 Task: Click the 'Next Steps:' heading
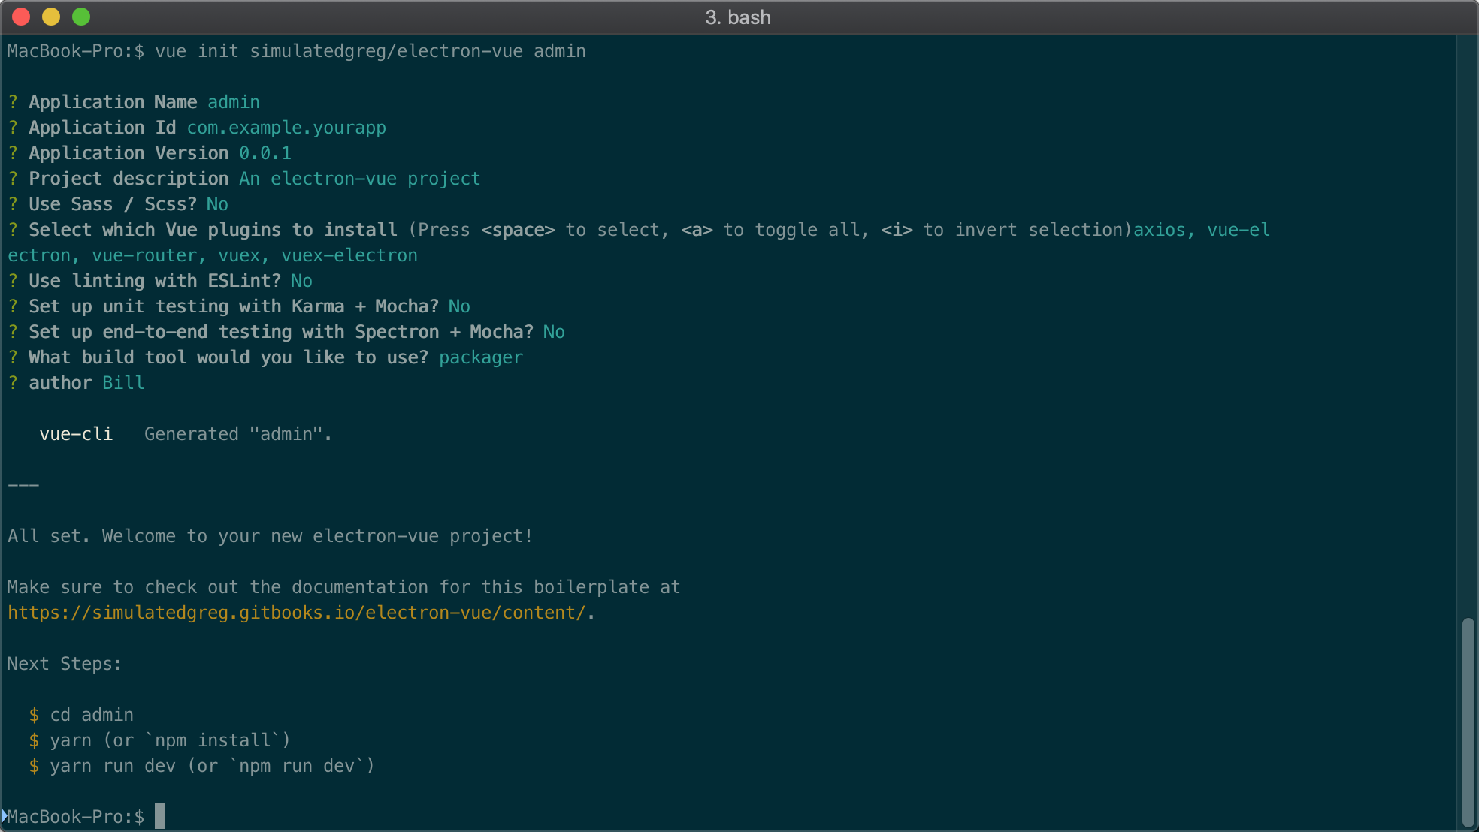coord(65,664)
